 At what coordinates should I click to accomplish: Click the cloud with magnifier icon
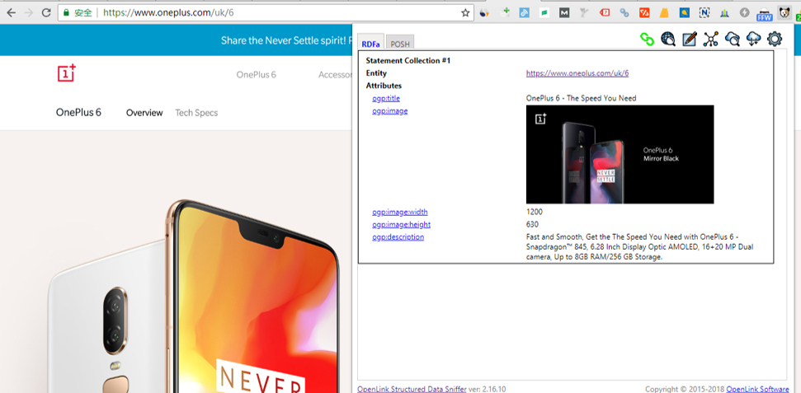tap(732, 39)
